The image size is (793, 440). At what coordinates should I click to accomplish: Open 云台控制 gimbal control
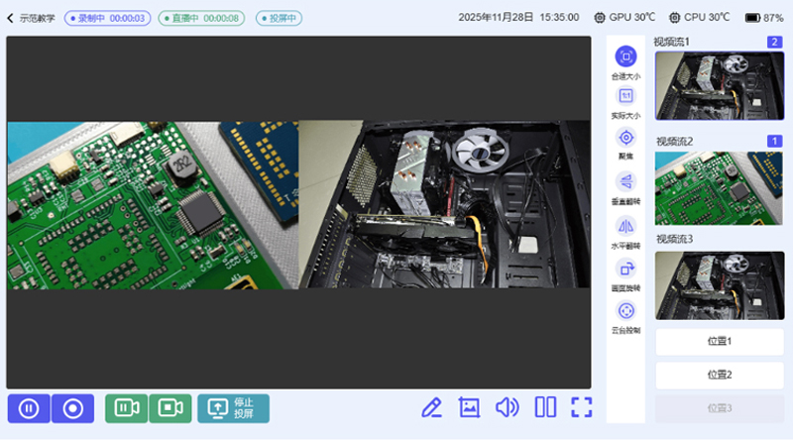click(x=625, y=310)
